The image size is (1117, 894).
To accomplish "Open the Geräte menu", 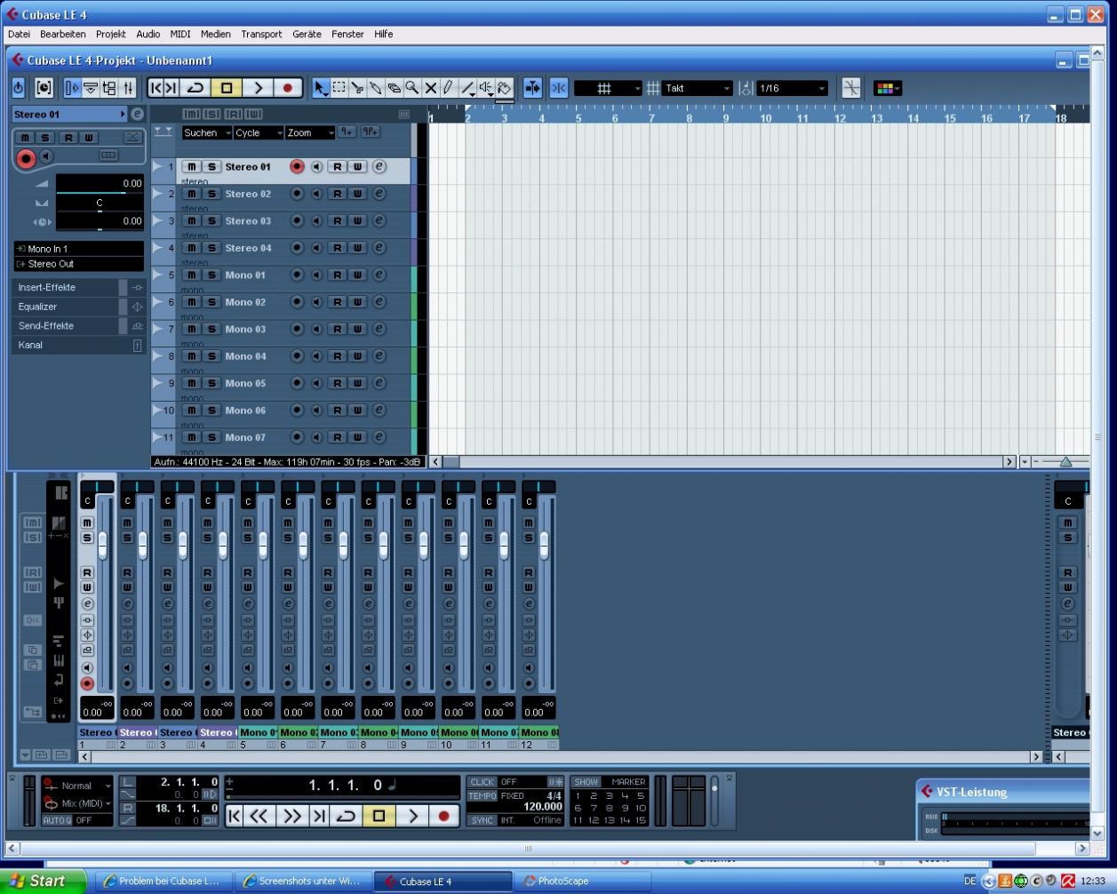I will [307, 34].
